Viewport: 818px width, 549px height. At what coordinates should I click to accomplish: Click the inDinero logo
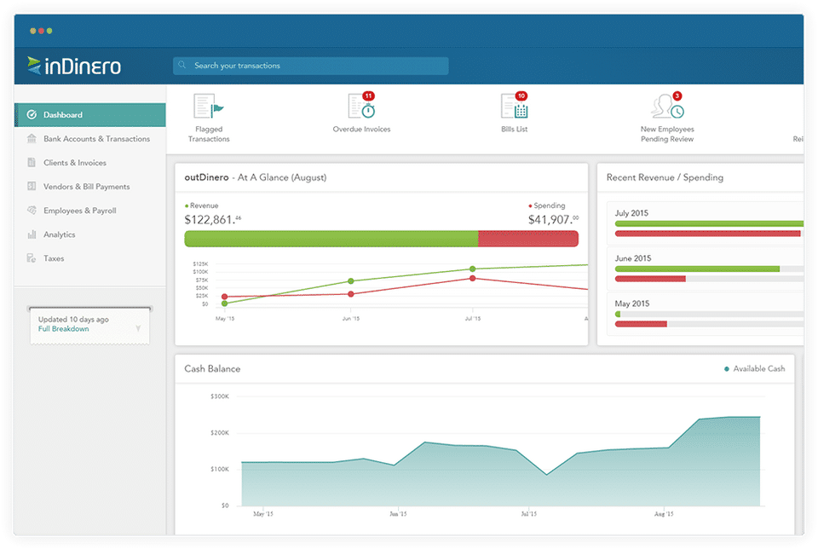click(x=74, y=66)
